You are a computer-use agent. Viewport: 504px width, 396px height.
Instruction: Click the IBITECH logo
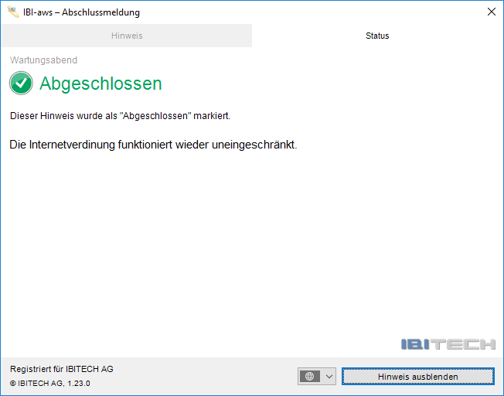click(448, 344)
